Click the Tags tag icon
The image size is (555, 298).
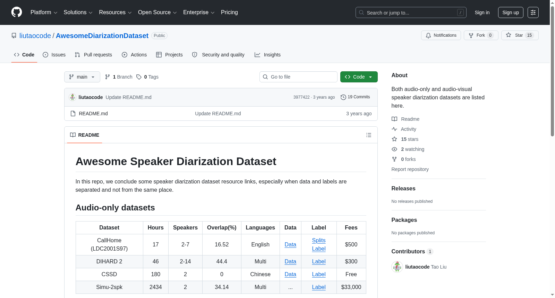[139, 77]
